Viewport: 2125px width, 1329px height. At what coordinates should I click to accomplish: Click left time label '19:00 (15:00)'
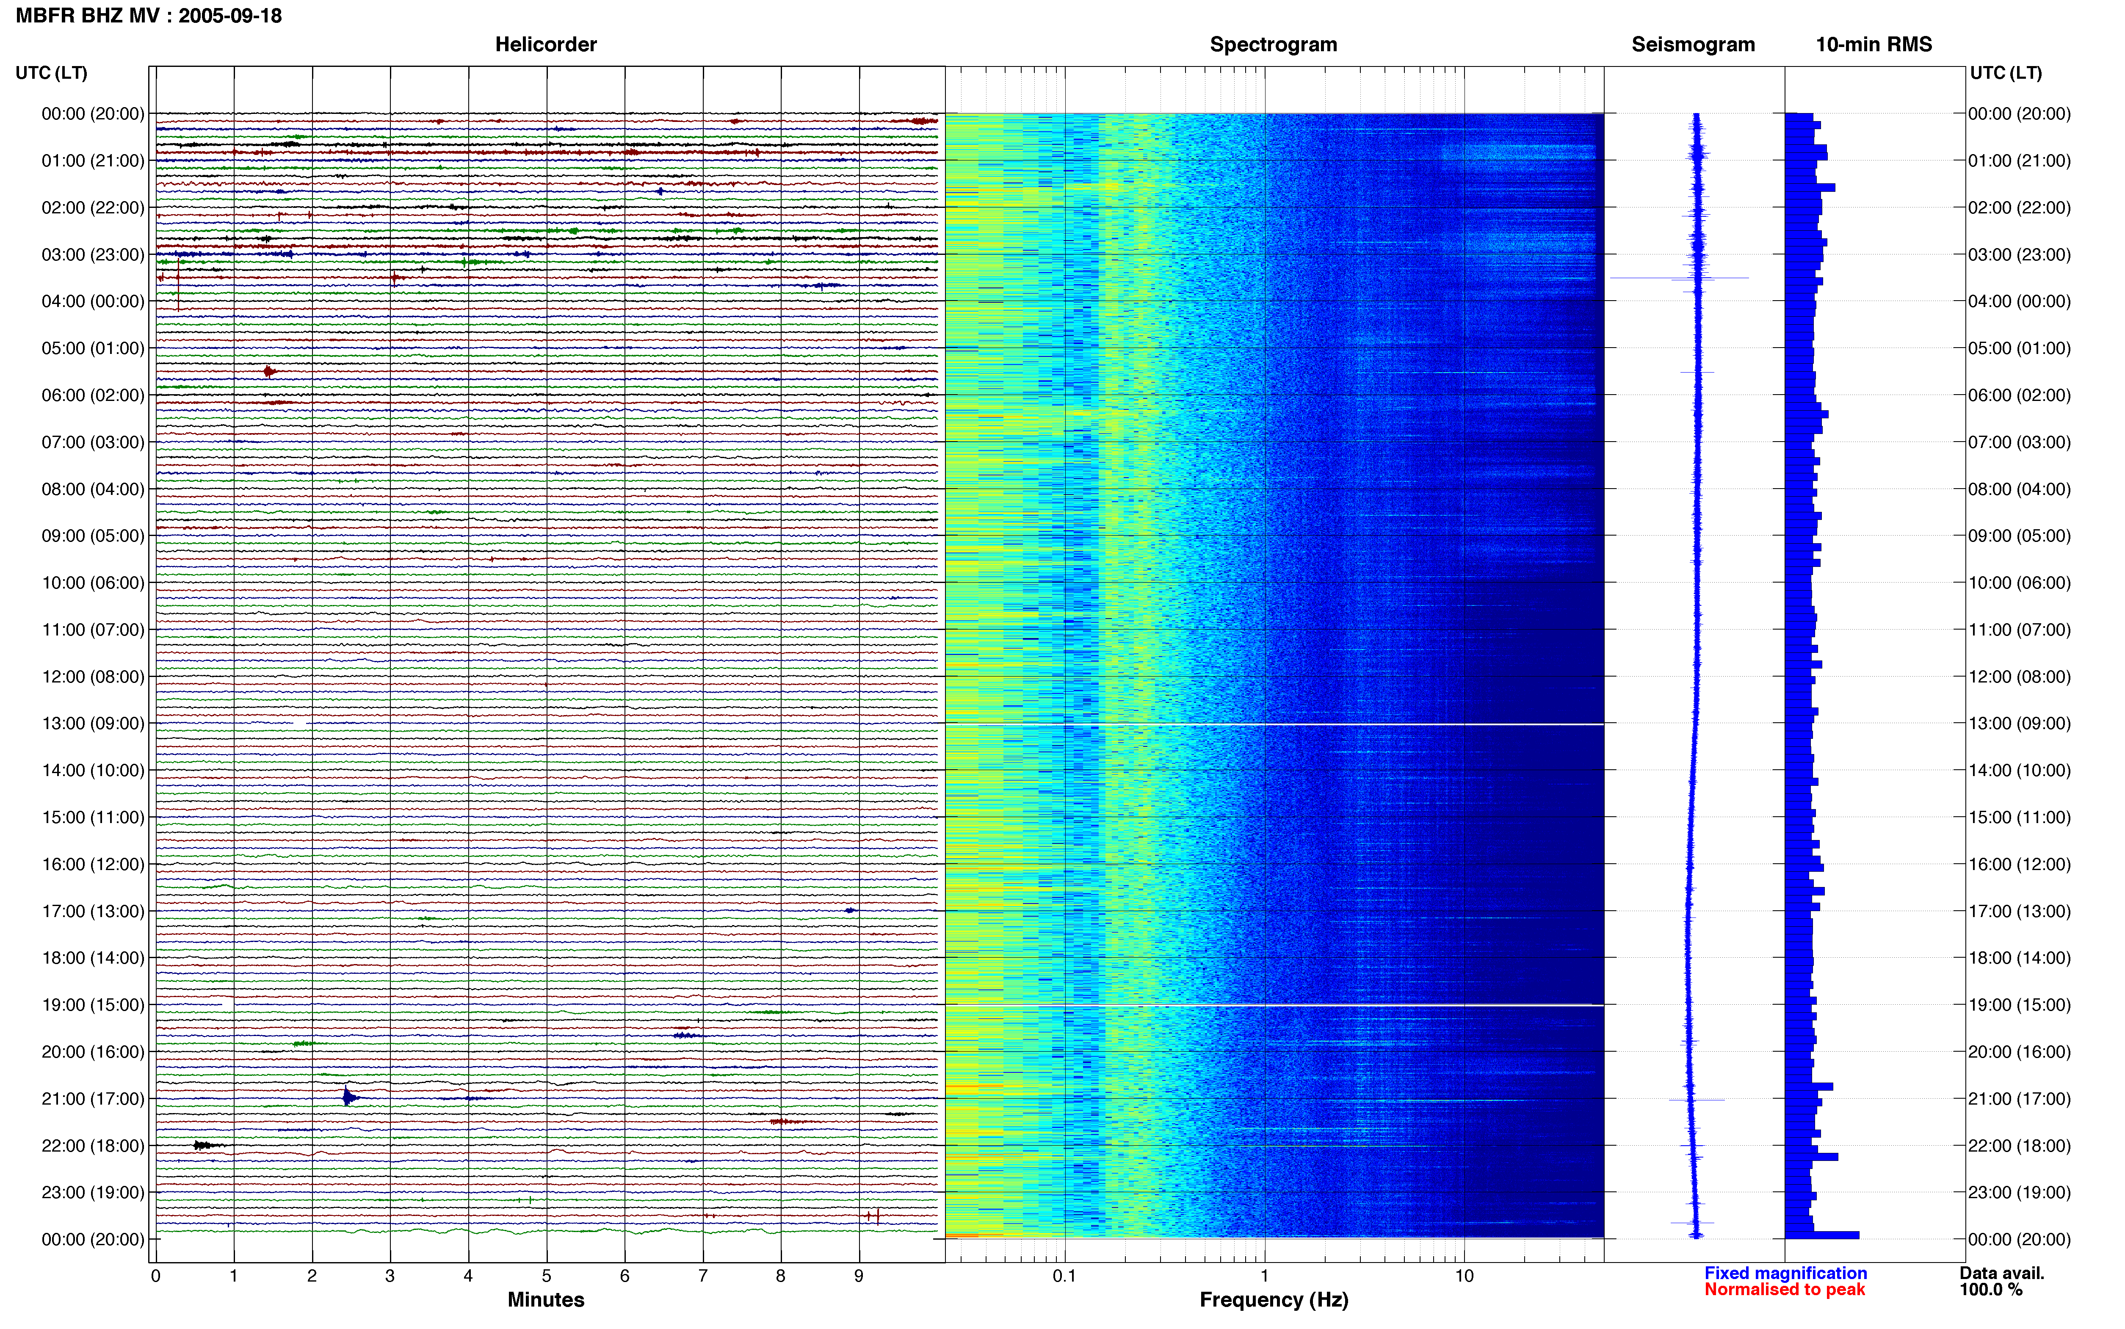[93, 1005]
